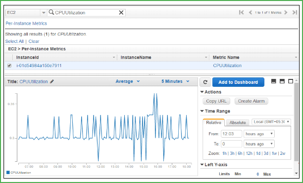Select the Absolute time tab
The width and height of the screenshot is (303, 183).
click(x=238, y=123)
